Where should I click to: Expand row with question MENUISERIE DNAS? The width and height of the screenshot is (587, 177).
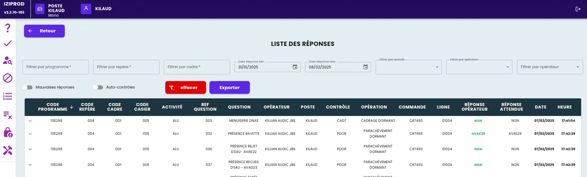[x=30, y=121]
